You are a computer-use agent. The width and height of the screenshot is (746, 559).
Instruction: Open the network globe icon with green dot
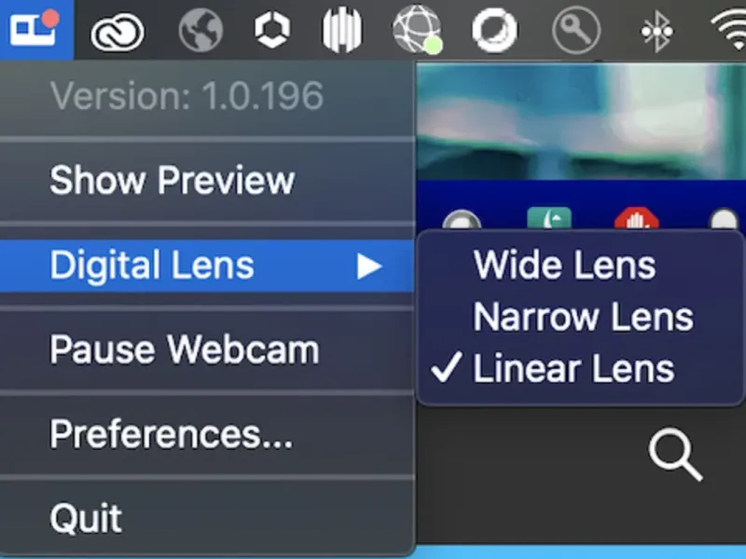(418, 30)
